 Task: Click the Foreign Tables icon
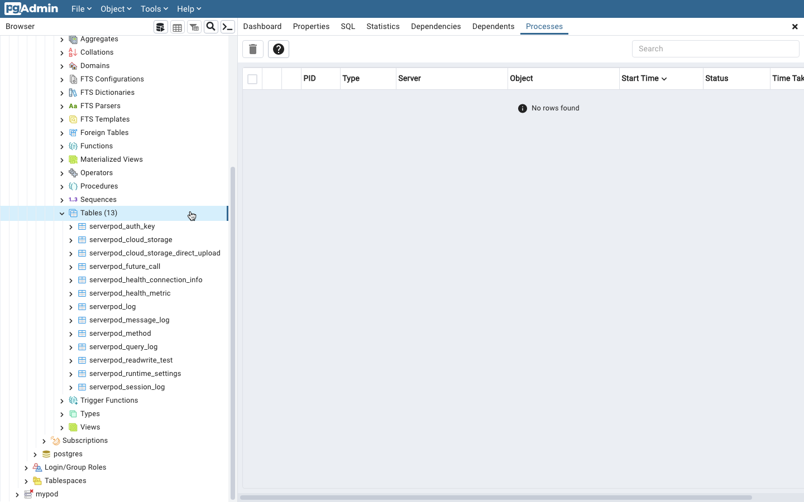73,133
